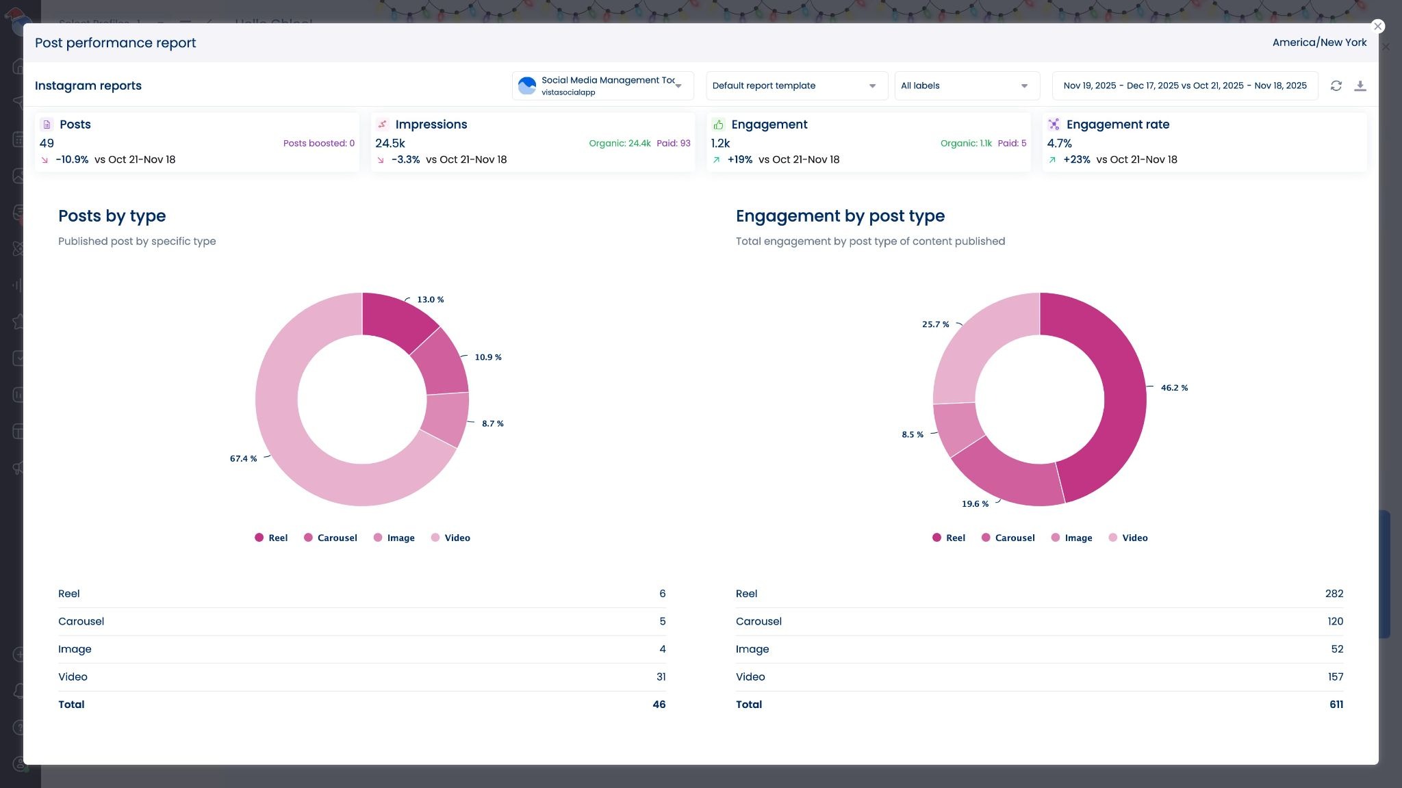Open the publish paper-plane icon in sidebar

tap(18, 103)
